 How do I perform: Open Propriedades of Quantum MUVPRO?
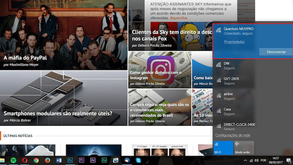pos(234,42)
